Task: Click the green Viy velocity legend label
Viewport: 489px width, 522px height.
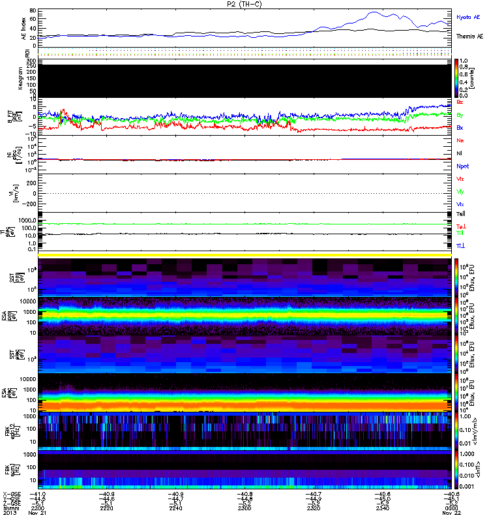Action: [460, 191]
